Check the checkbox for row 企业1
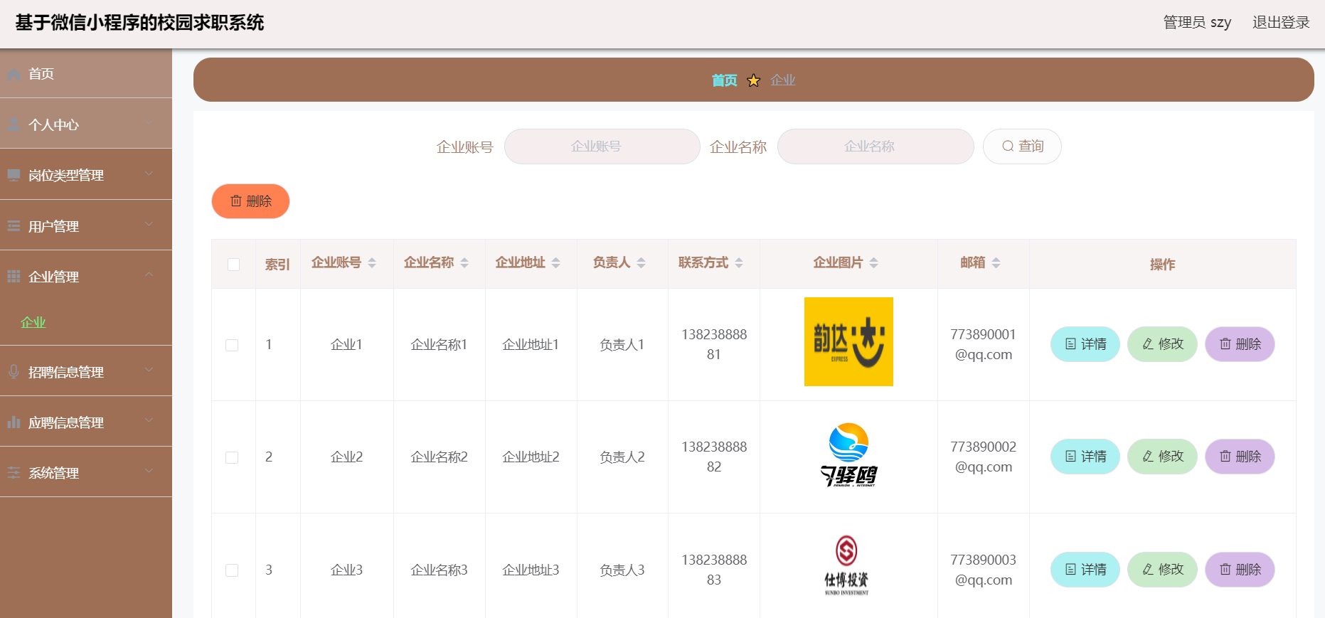1325x618 pixels. (x=232, y=345)
